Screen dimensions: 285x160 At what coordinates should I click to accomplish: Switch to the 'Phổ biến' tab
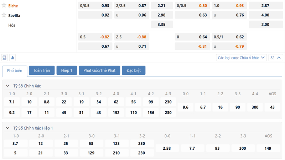pyautogui.click(x=14, y=70)
